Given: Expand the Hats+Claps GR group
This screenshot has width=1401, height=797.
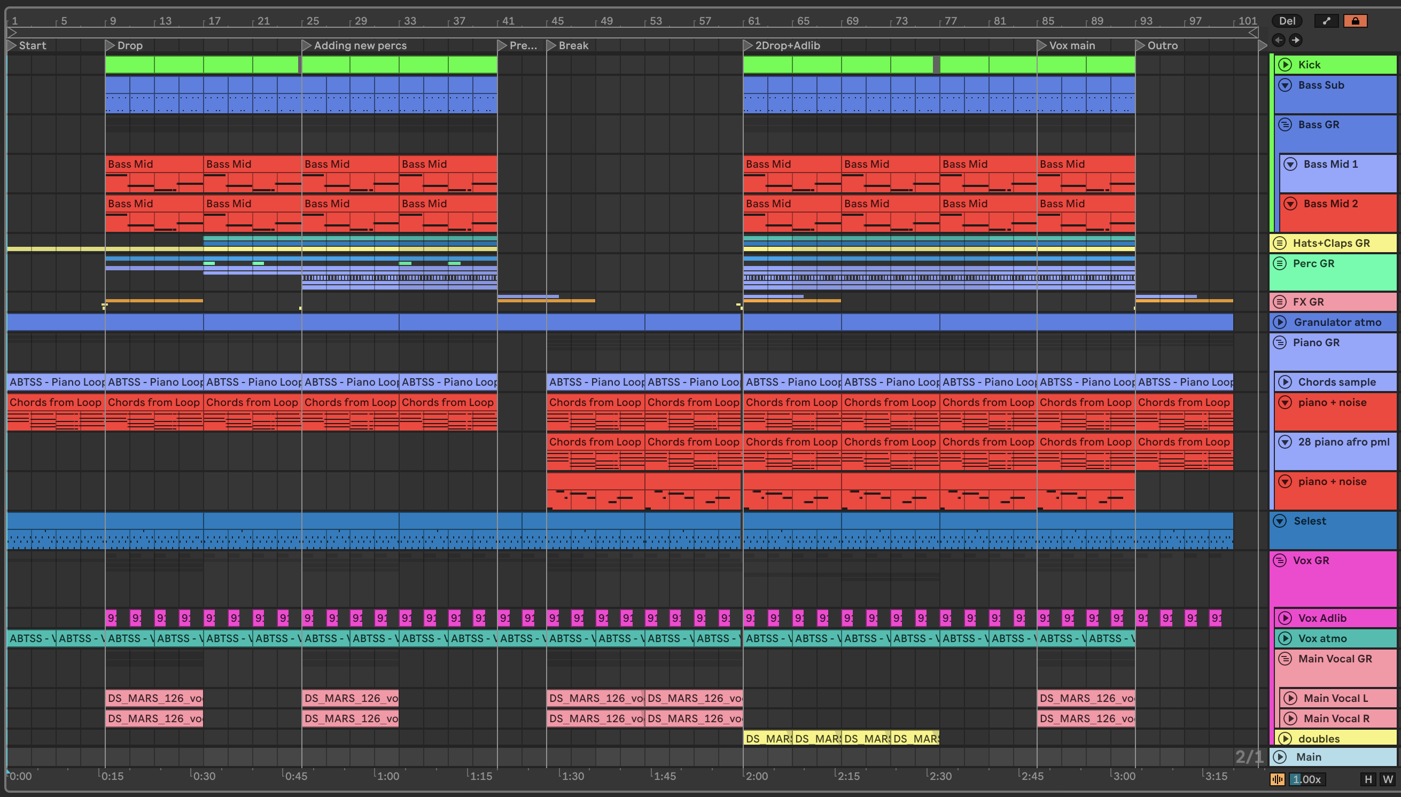Looking at the screenshot, I should [1280, 243].
